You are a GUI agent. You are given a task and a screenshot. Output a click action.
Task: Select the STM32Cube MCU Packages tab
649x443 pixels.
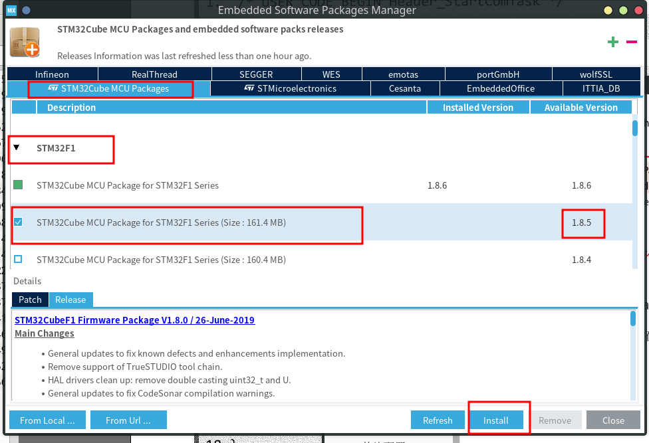pos(109,88)
